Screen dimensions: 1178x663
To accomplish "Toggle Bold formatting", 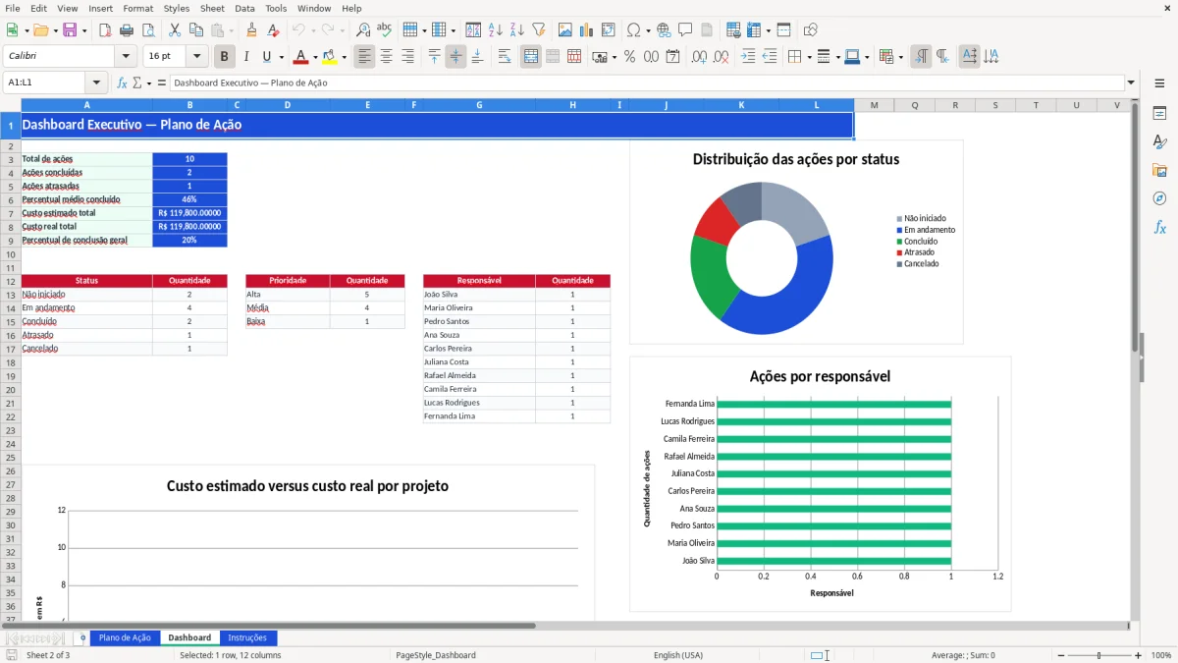I will pyautogui.click(x=225, y=57).
